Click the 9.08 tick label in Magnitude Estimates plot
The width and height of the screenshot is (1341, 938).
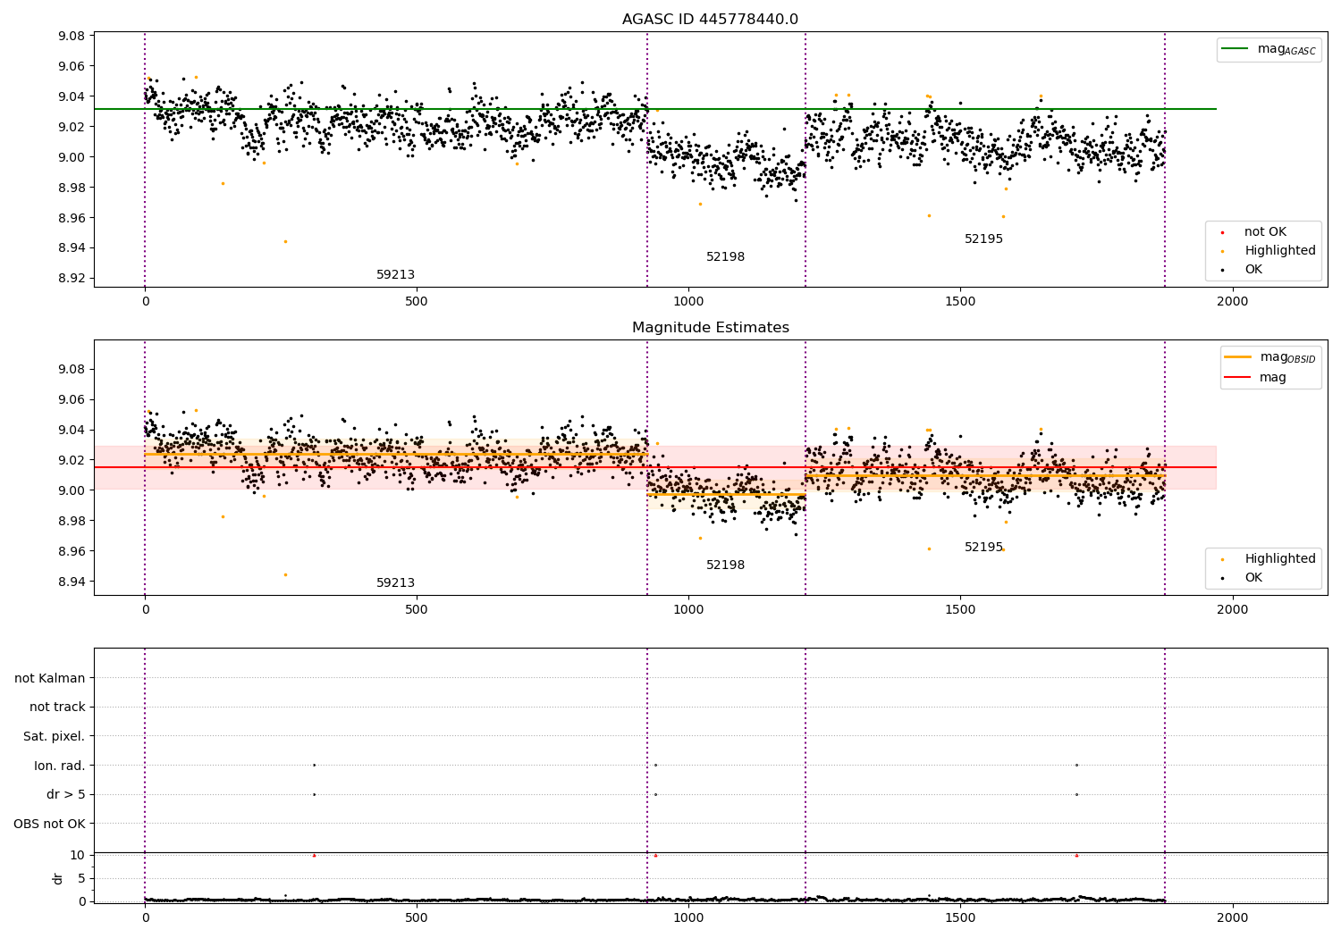click(x=70, y=370)
